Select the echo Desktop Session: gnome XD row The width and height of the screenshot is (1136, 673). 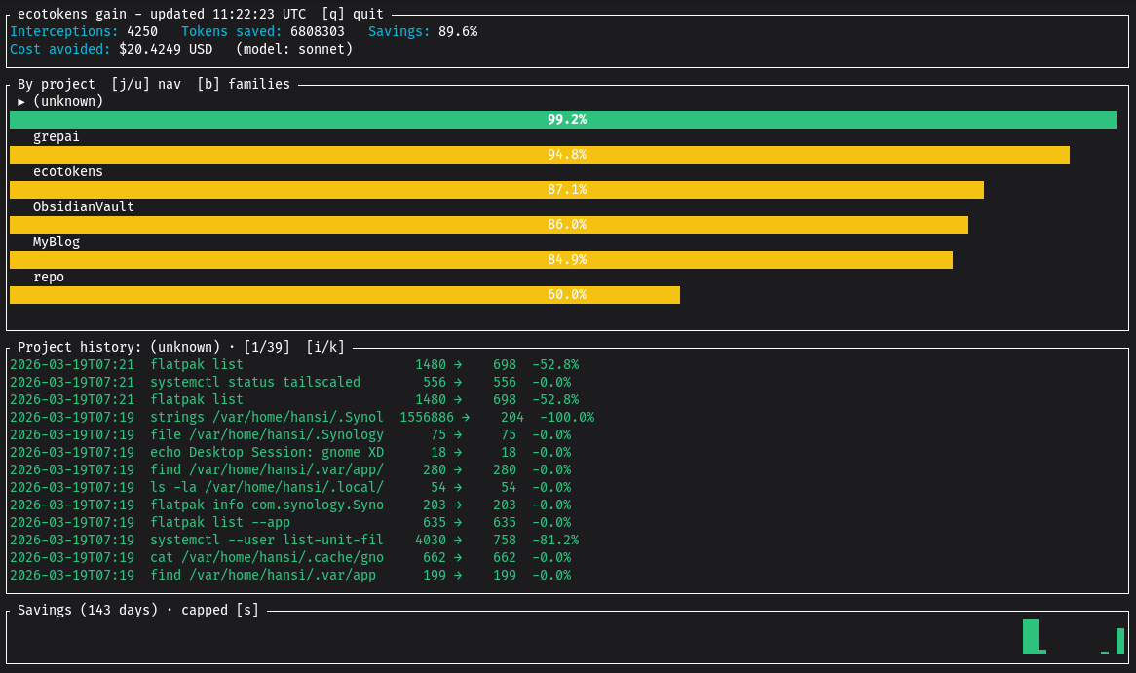coord(290,452)
